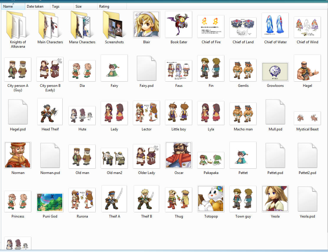
Task: Select the City person B (Lady) image
Action: [x=50, y=69]
